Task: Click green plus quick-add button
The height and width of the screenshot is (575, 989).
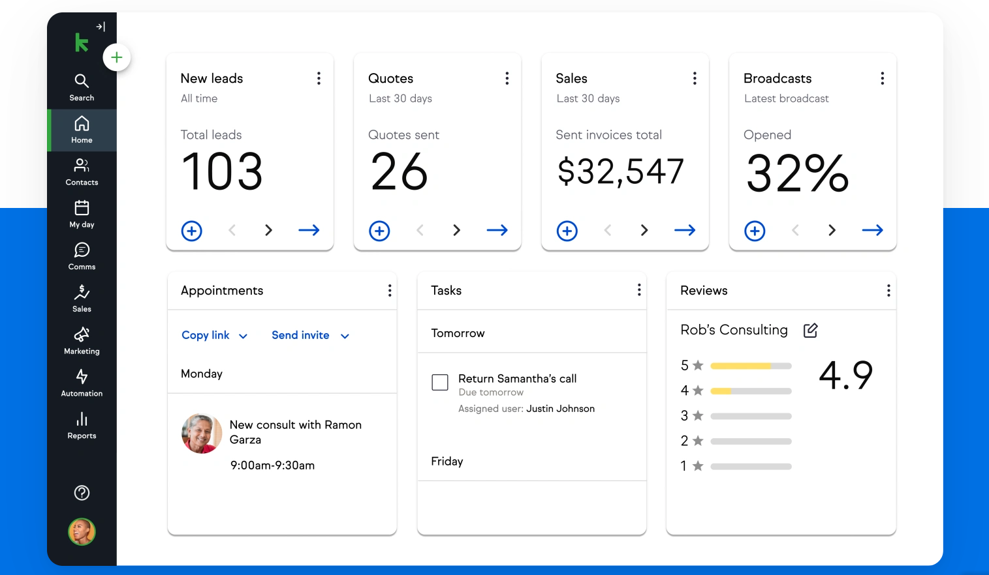Action: pyautogui.click(x=117, y=57)
